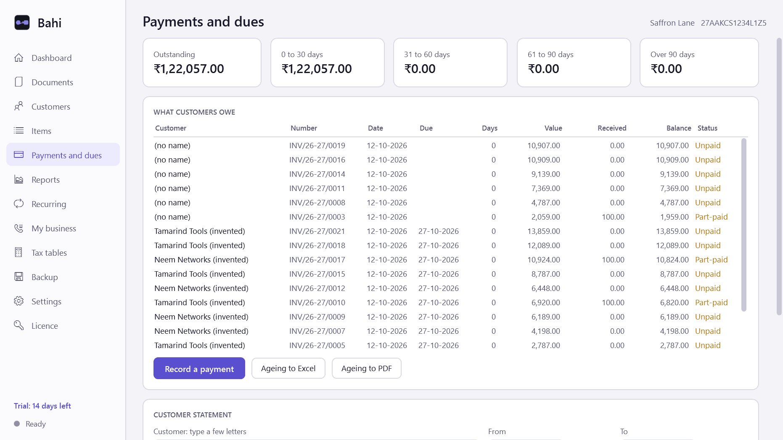Image resolution: width=783 pixels, height=440 pixels.
Task: Click the Tax tables calculator icon
Action: tap(19, 252)
